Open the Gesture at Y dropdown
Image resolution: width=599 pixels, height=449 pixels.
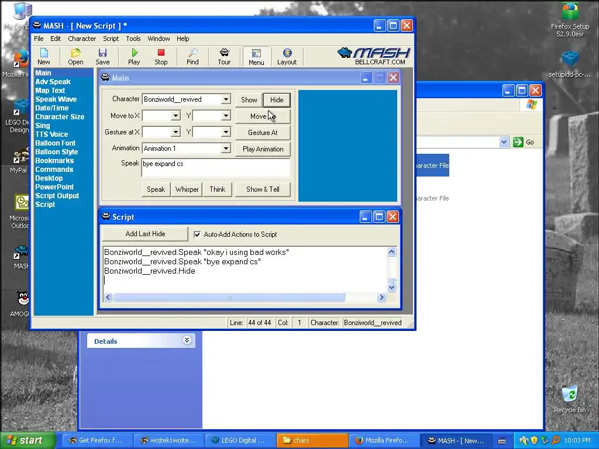226,132
